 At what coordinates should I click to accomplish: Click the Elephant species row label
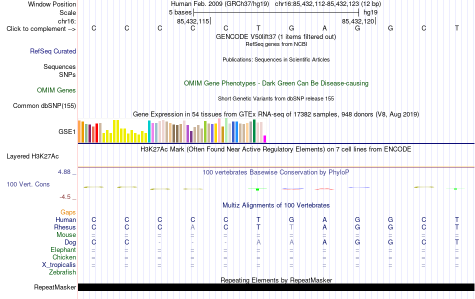(63, 249)
